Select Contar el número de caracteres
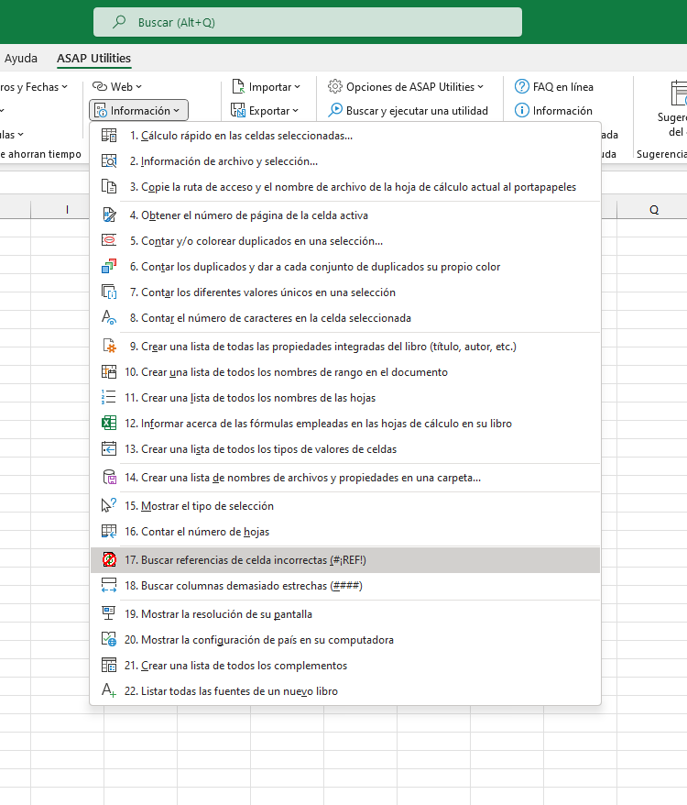This screenshot has width=687, height=805. click(345, 318)
